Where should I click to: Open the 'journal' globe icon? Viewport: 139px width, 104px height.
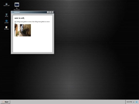(x=6, y=22)
